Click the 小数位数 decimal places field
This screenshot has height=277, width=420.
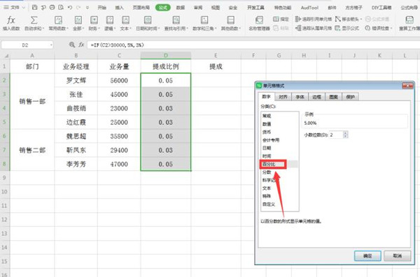[337, 135]
